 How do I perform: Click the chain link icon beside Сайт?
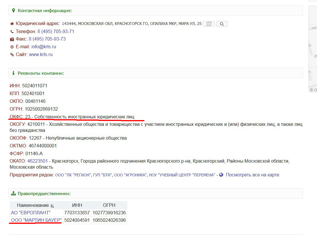click(x=12, y=55)
